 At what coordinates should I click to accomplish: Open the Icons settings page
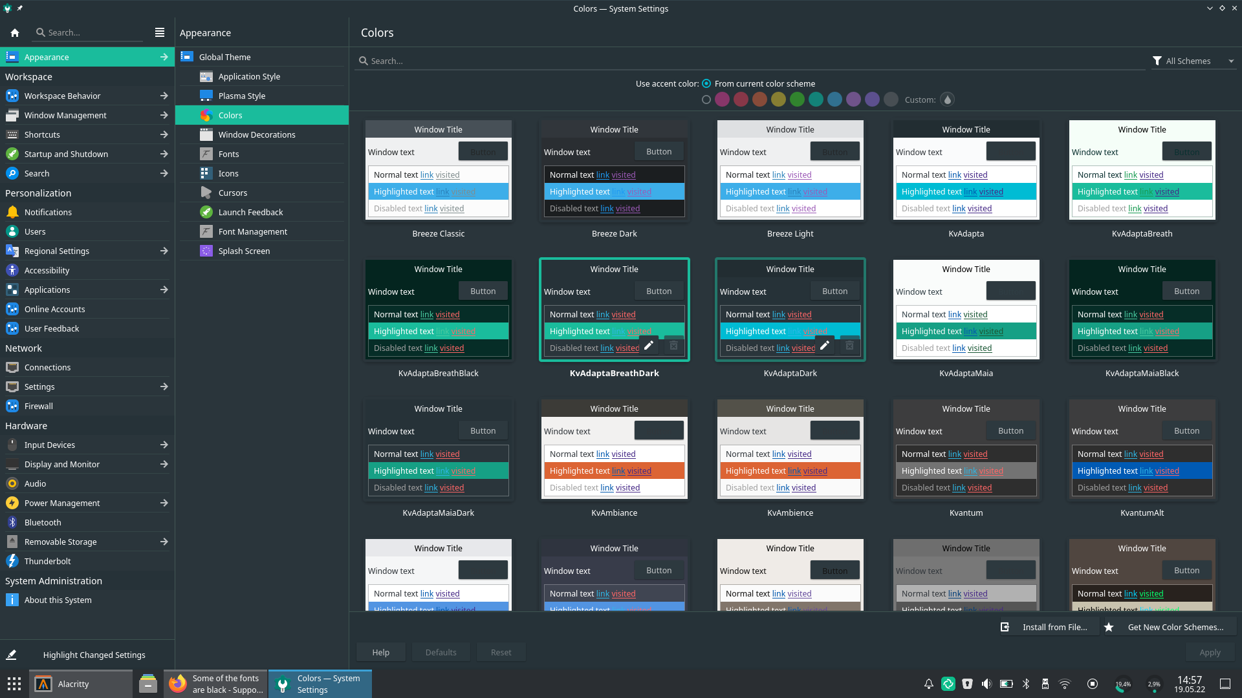(262, 173)
